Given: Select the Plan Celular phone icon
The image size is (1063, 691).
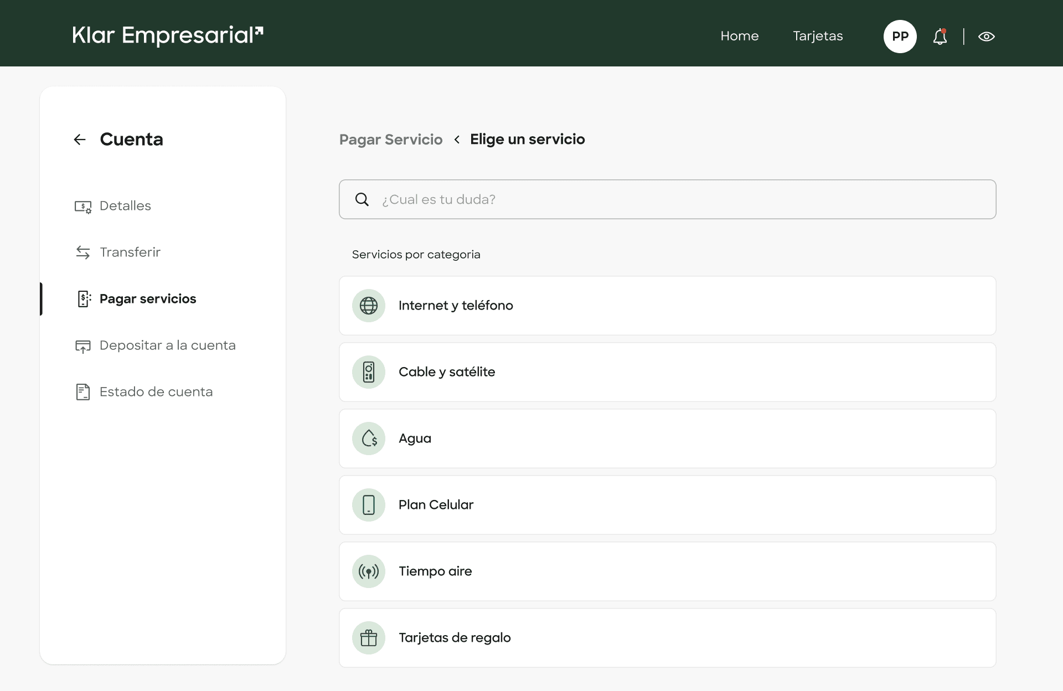Looking at the screenshot, I should coord(368,504).
